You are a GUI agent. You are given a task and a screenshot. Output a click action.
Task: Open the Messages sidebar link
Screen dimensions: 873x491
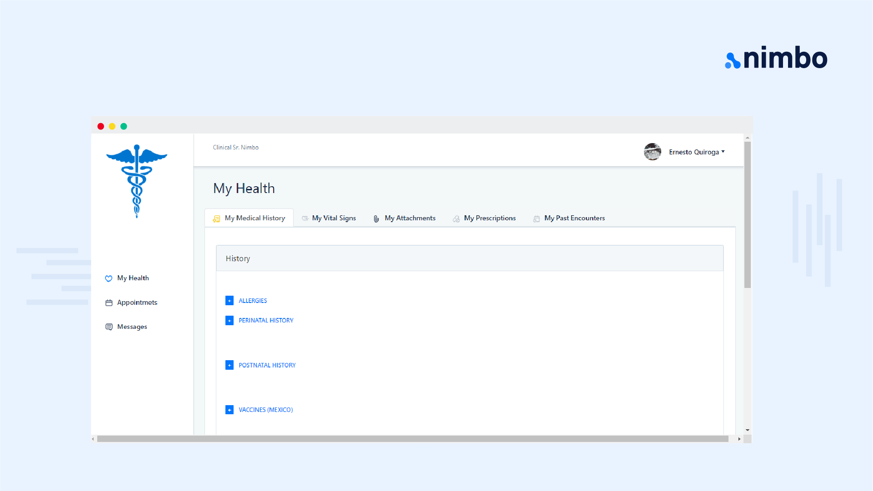point(132,327)
